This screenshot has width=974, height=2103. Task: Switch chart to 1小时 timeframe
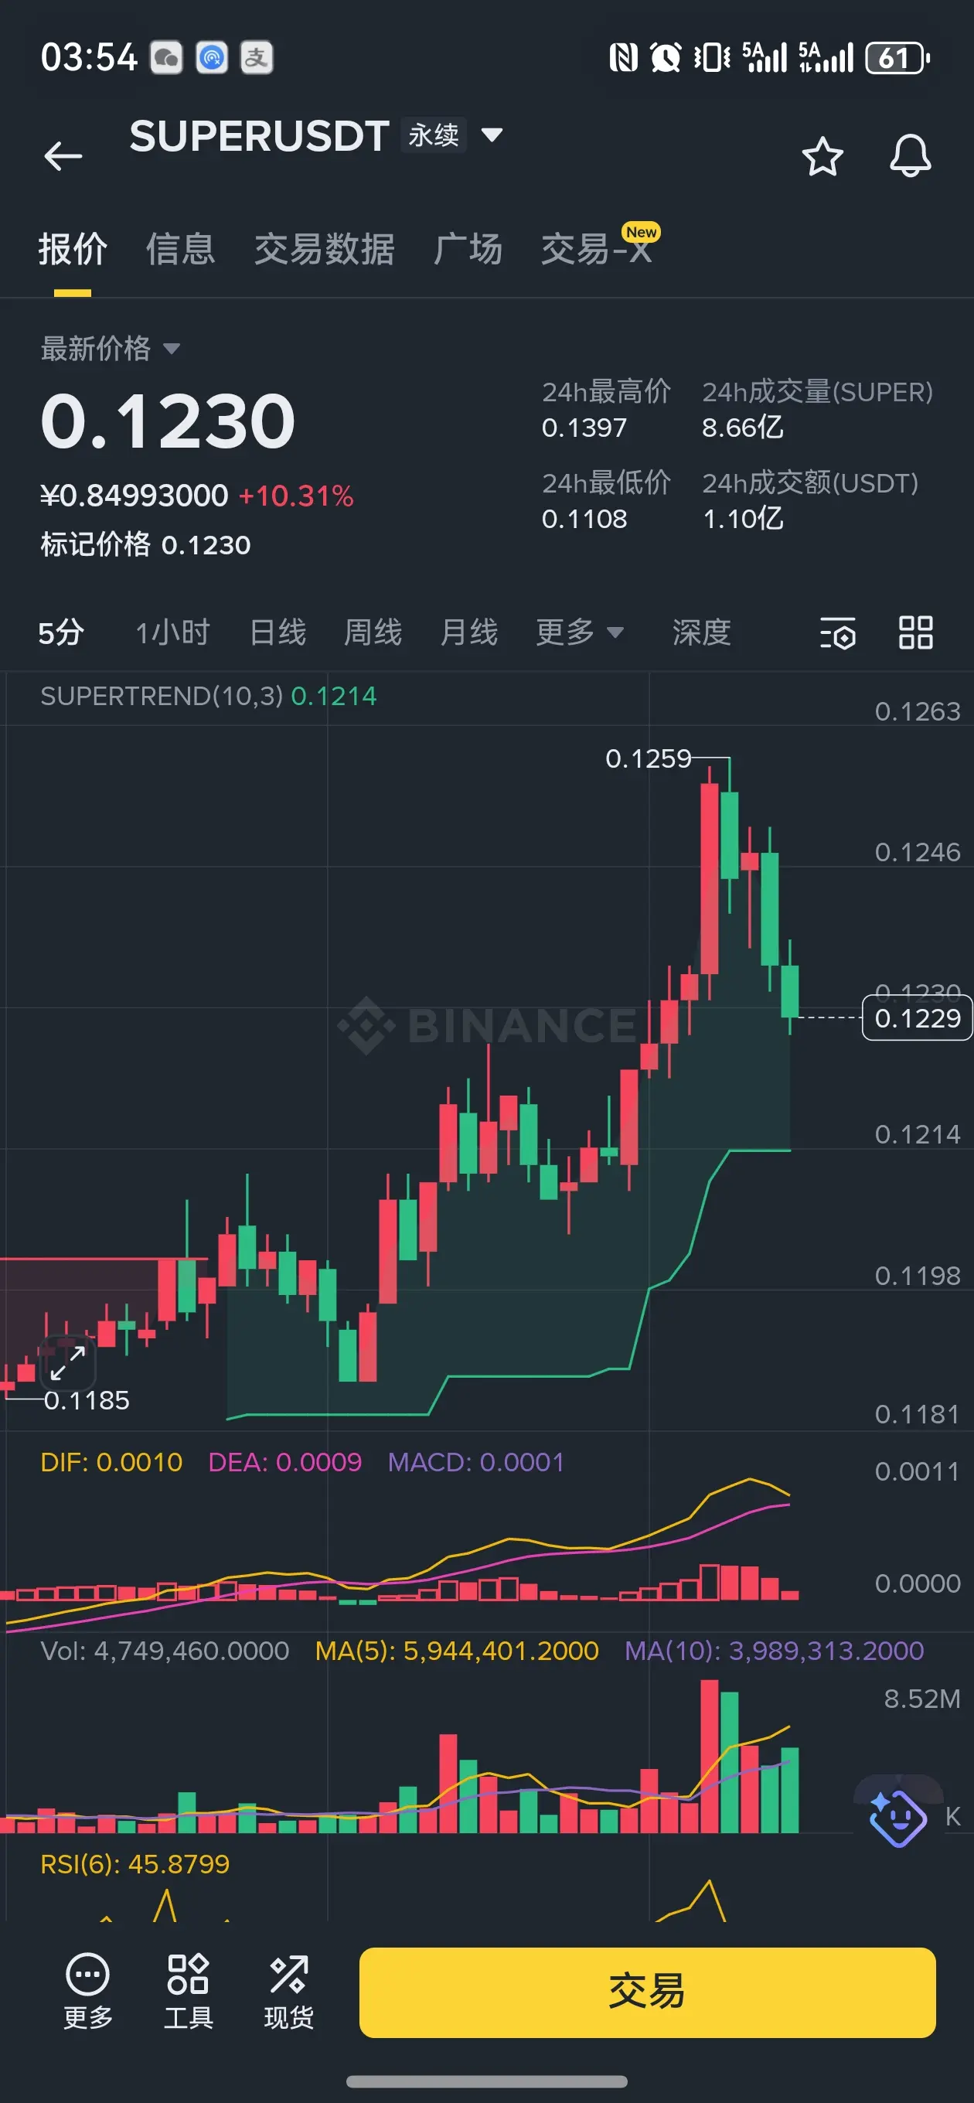[172, 632]
